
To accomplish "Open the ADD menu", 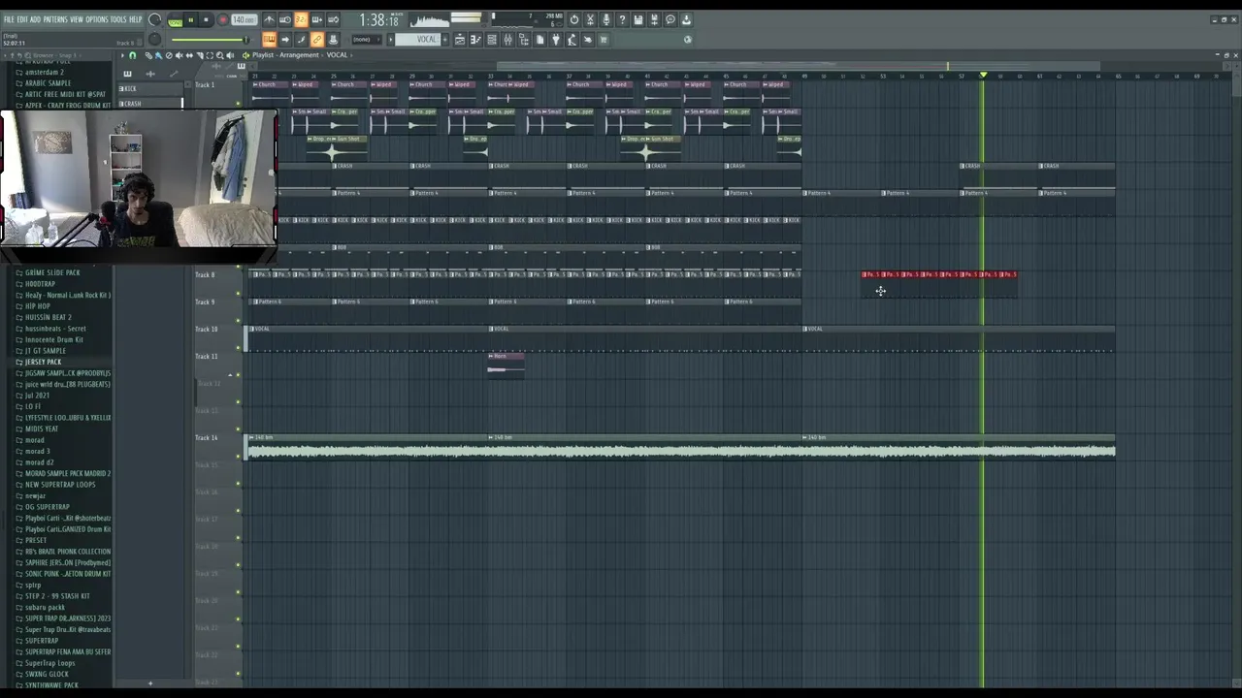I will [36, 19].
